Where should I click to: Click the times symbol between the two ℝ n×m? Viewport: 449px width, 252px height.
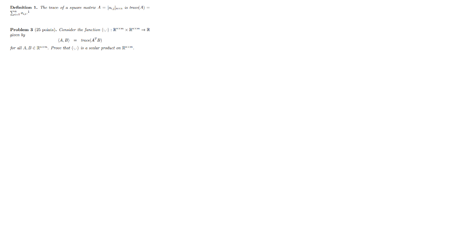point(126,30)
